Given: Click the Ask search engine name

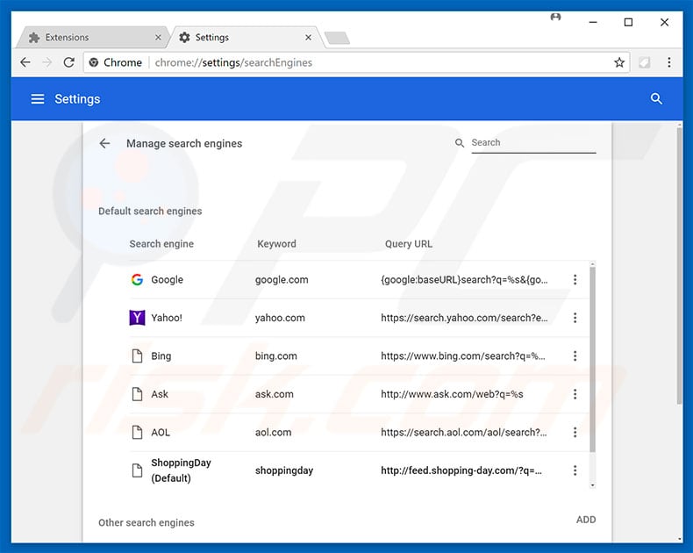Looking at the screenshot, I should 160,394.
